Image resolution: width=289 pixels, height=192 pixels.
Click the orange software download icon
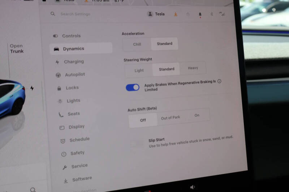pyautogui.click(x=176, y=14)
